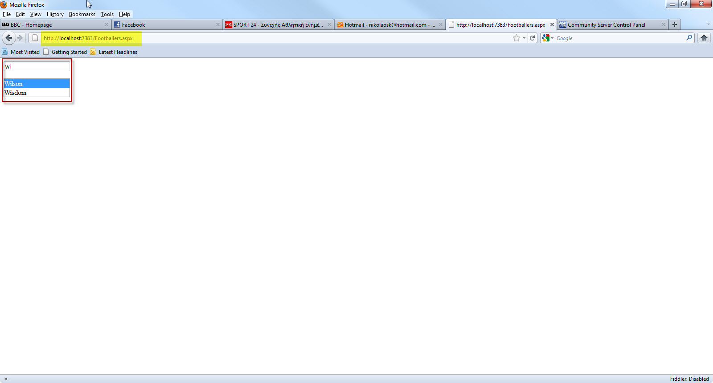The height and width of the screenshot is (383, 713).
Task: Open the Tools menu
Action: coord(107,14)
